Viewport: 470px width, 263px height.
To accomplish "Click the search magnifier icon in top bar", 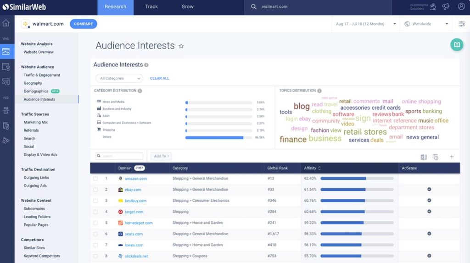I will click(253, 6).
